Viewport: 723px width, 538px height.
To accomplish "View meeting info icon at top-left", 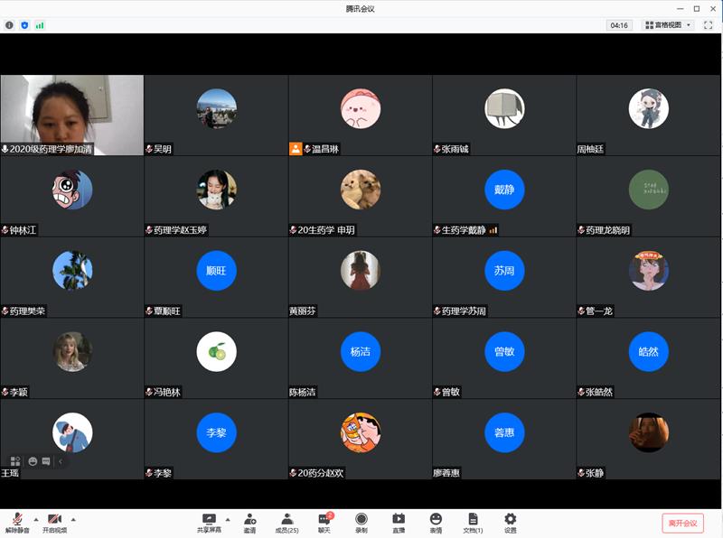I will pyautogui.click(x=10, y=25).
